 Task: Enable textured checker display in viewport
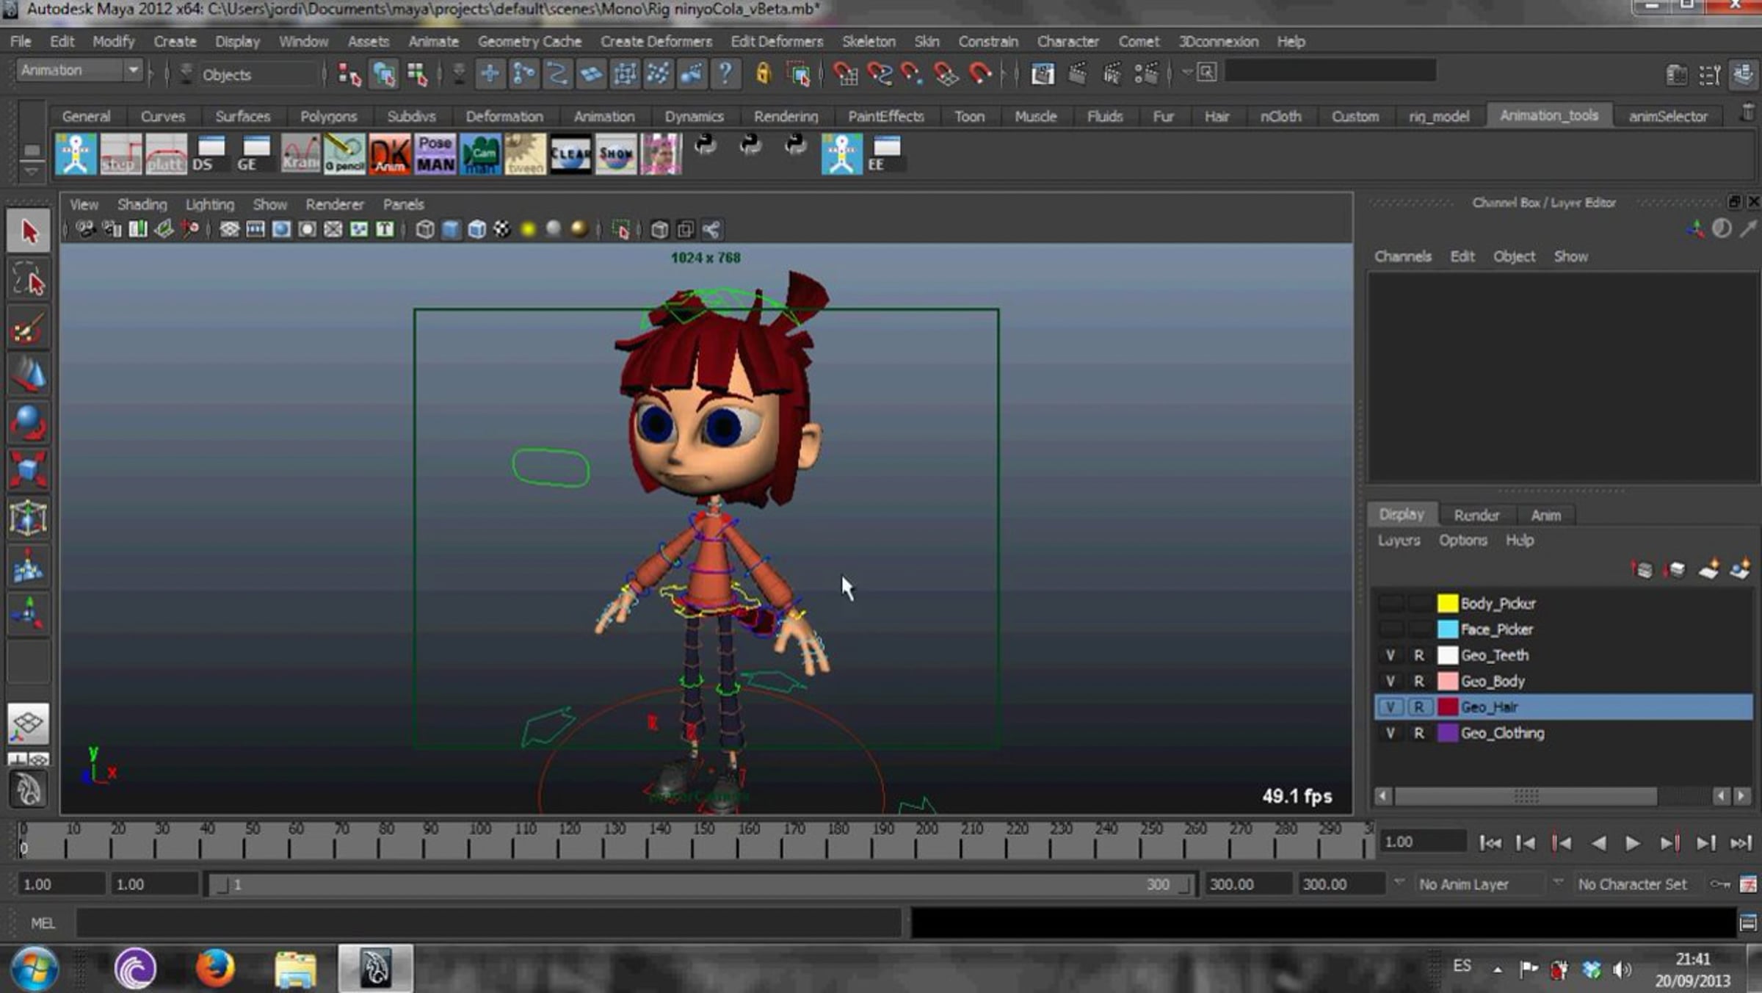click(x=502, y=230)
